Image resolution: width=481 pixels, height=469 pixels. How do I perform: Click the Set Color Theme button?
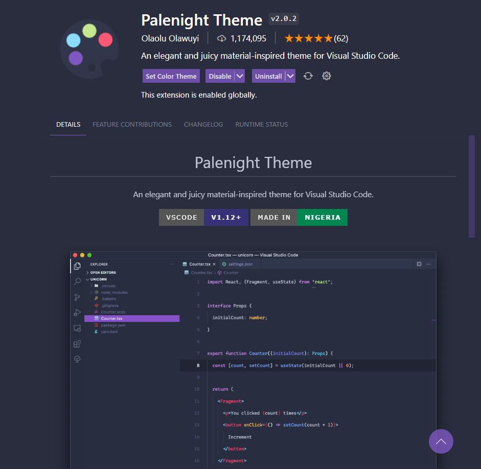(171, 76)
